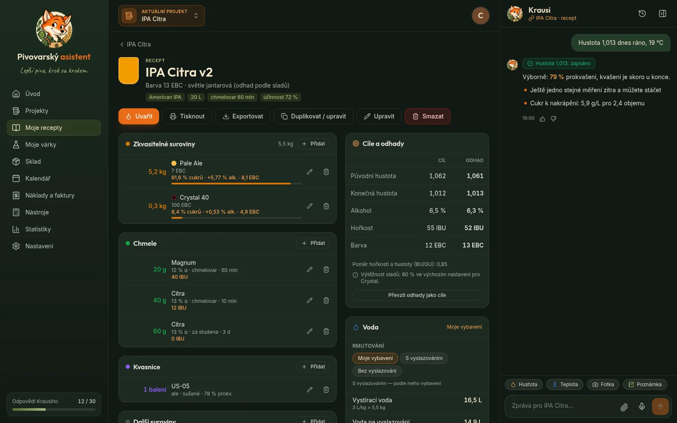This screenshot has height=423, width=677.
Task: Go back to IPA Citra breadcrumb
Action: [x=135, y=44]
